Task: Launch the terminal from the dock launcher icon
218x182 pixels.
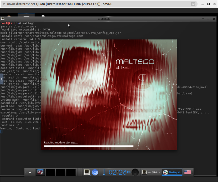Action: click(x=87, y=172)
